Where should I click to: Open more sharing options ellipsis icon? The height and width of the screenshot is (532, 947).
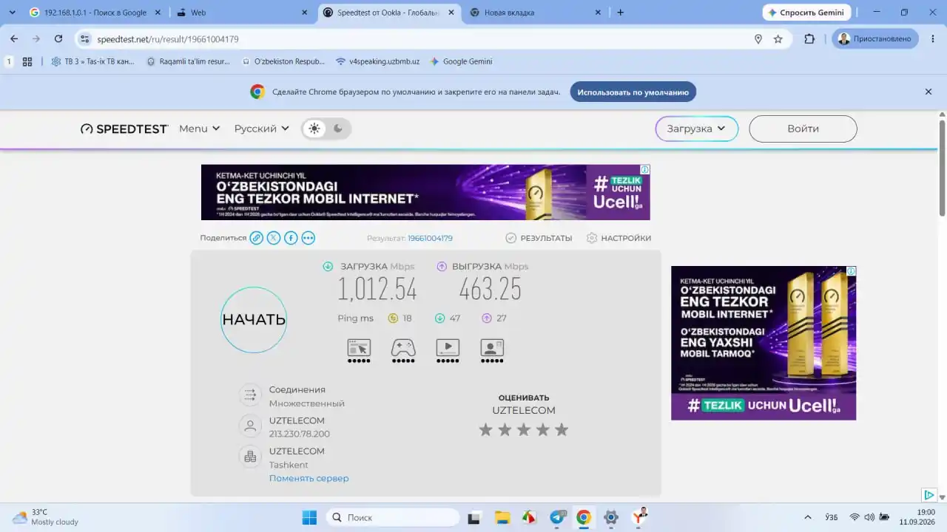click(x=309, y=238)
